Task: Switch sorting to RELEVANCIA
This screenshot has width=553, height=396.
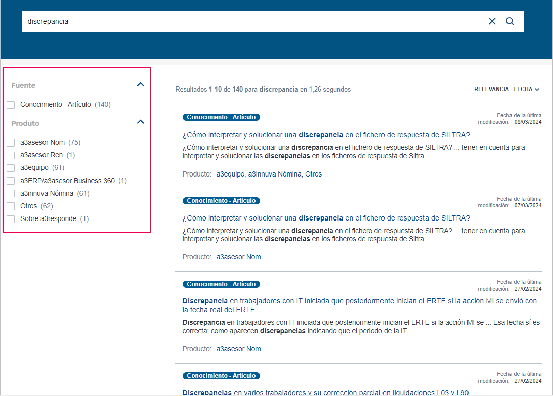Action: [491, 89]
